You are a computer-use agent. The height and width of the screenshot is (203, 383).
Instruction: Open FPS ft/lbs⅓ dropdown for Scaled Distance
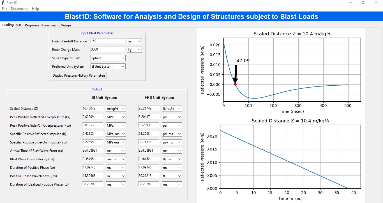click(x=172, y=109)
